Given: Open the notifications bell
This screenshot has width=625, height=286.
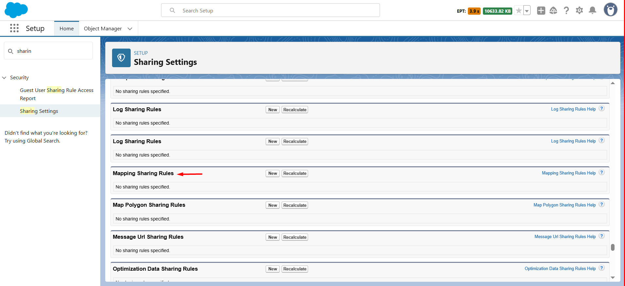Looking at the screenshot, I should pos(592,10).
